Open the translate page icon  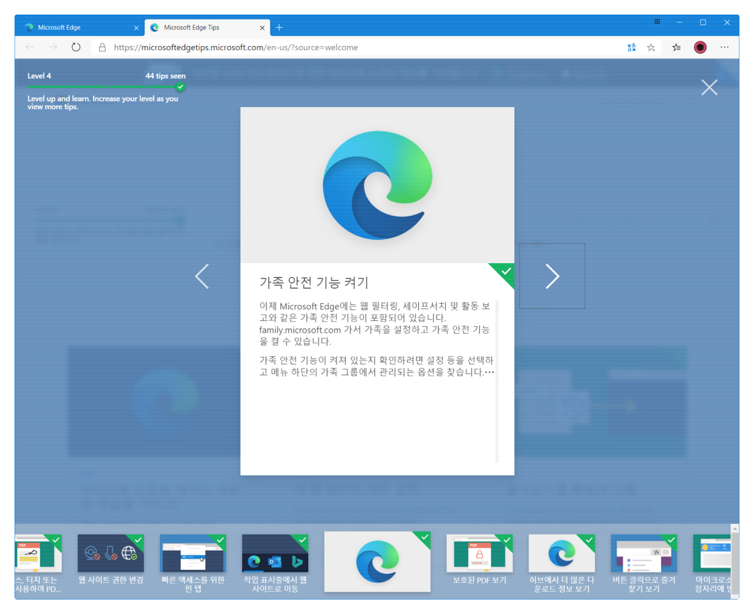click(631, 48)
